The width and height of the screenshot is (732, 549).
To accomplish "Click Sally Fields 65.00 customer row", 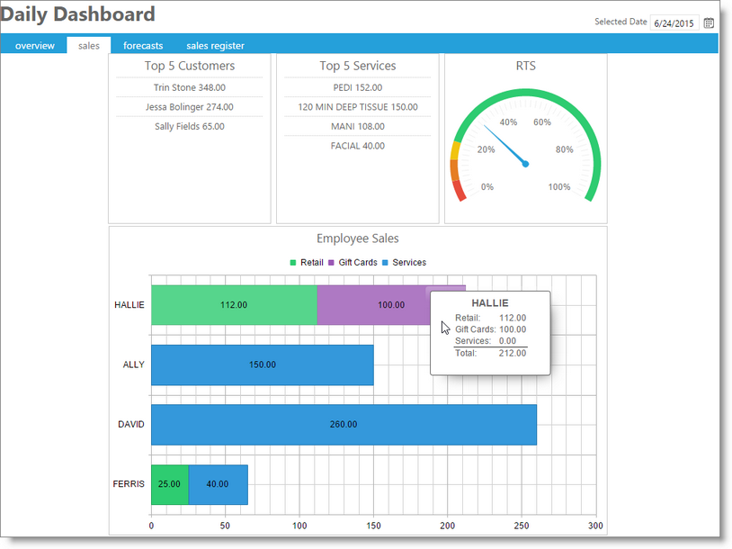I will [190, 127].
